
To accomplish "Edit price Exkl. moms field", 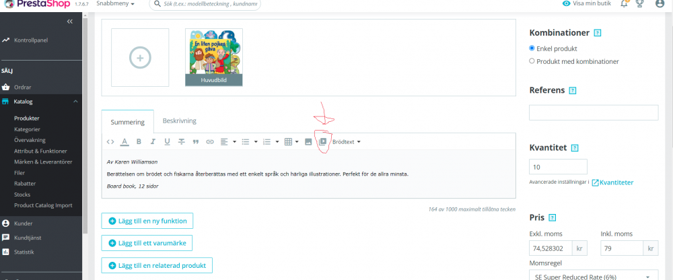I will pyautogui.click(x=551, y=248).
